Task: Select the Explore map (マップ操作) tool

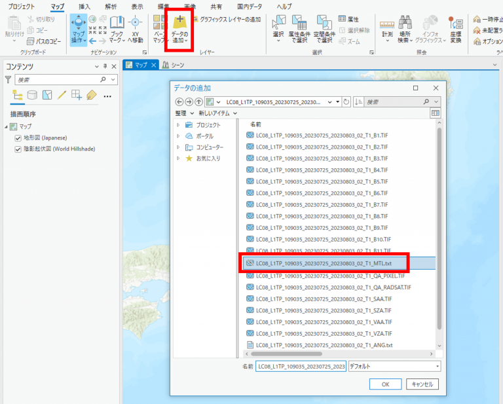Action: coord(79,29)
